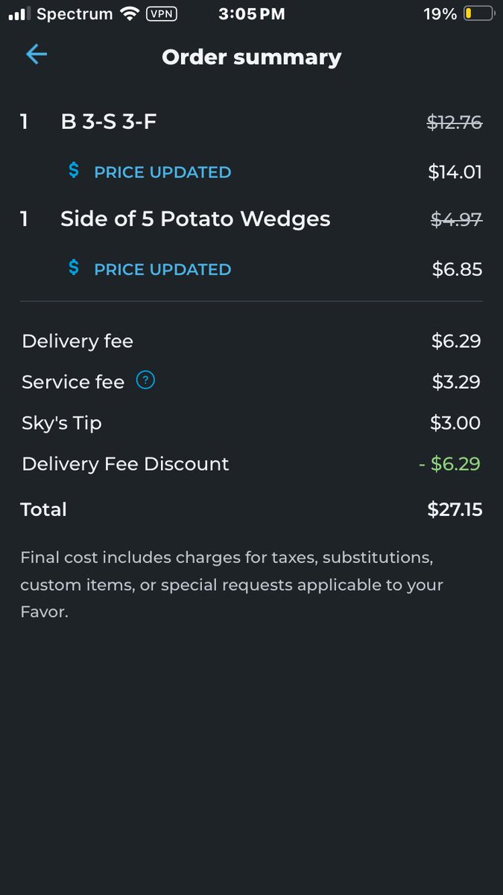The image size is (503, 895).
Task: Select the B 3-S 3-F order item
Action: click(251, 122)
